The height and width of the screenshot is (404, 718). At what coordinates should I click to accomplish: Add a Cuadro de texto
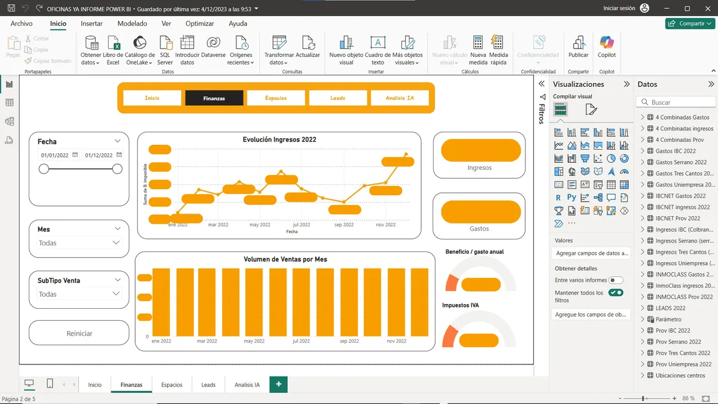378,50
